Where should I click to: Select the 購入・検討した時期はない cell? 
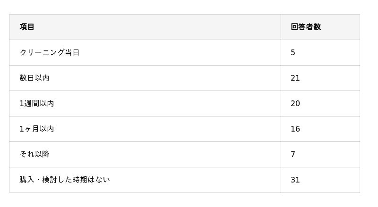[x=65, y=180]
